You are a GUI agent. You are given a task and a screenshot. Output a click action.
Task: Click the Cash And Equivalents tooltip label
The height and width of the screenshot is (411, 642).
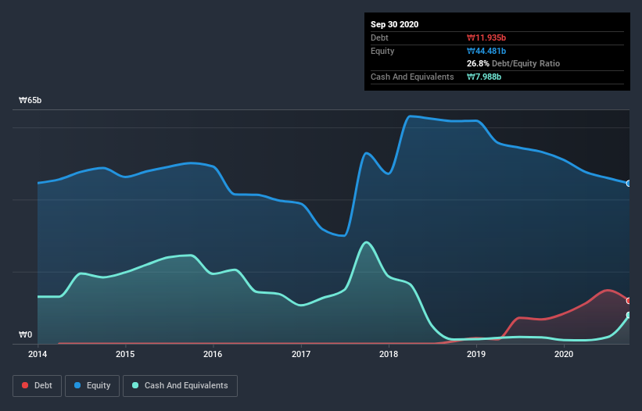(x=412, y=77)
